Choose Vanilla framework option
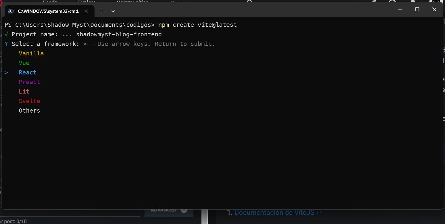445x224 pixels. (x=31, y=53)
